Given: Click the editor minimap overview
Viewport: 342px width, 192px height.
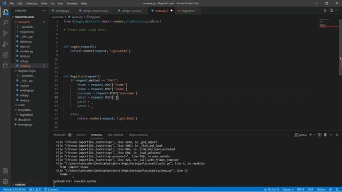Looking at the screenshot, I should 328,23.
